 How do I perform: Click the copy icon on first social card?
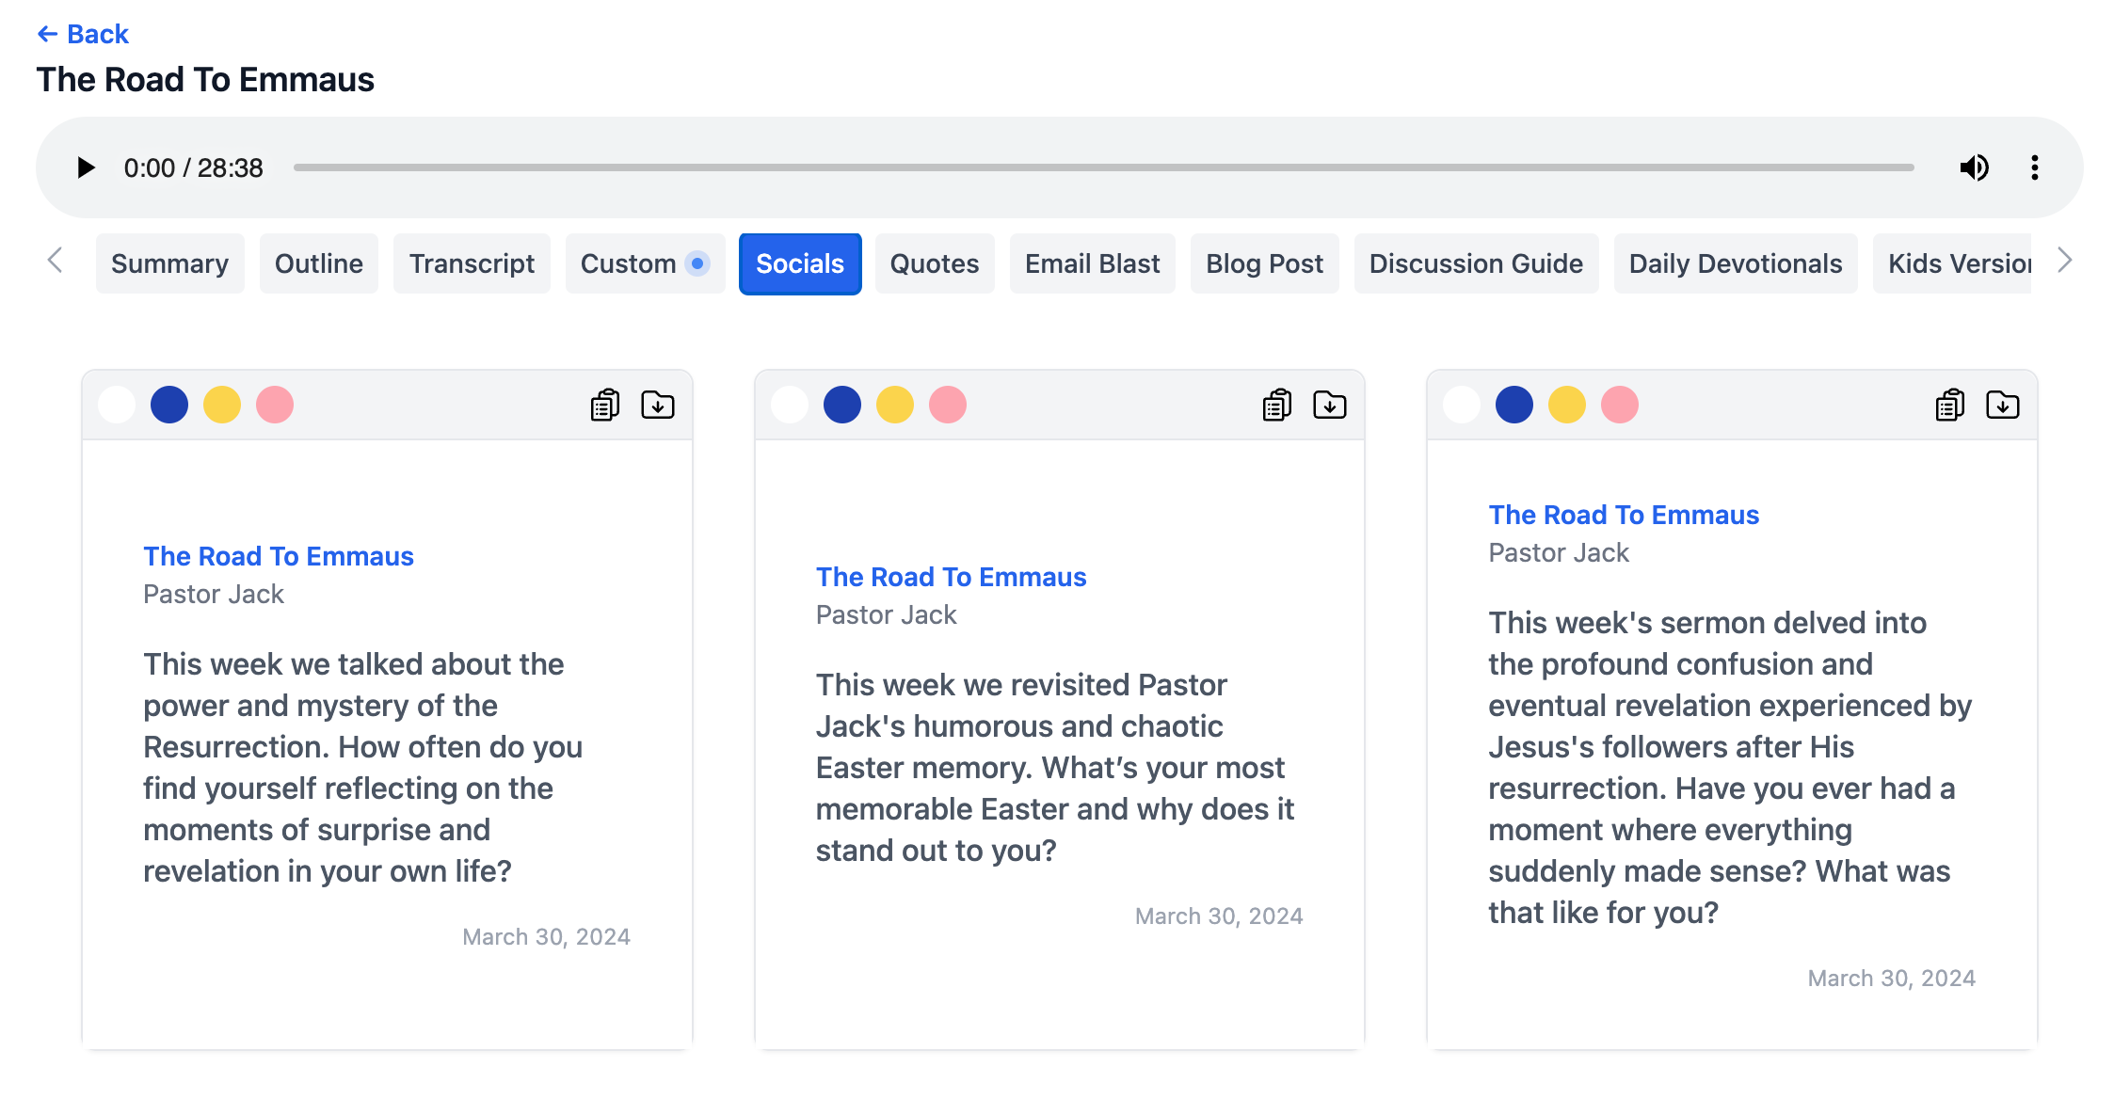point(605,404)
